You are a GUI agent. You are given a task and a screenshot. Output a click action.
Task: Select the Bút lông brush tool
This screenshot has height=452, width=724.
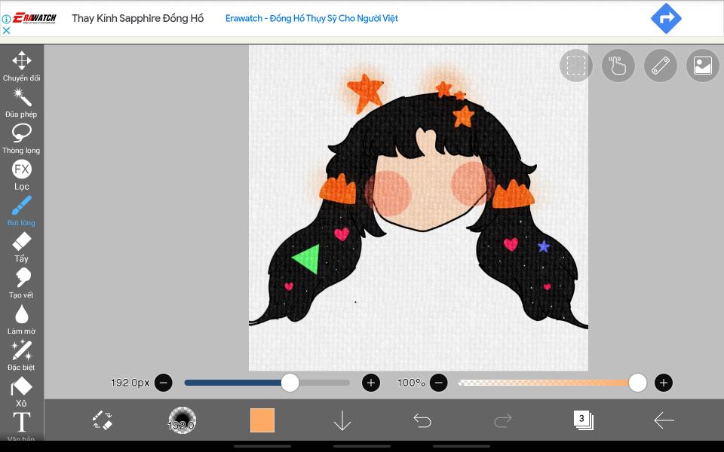tap(21, 211)
